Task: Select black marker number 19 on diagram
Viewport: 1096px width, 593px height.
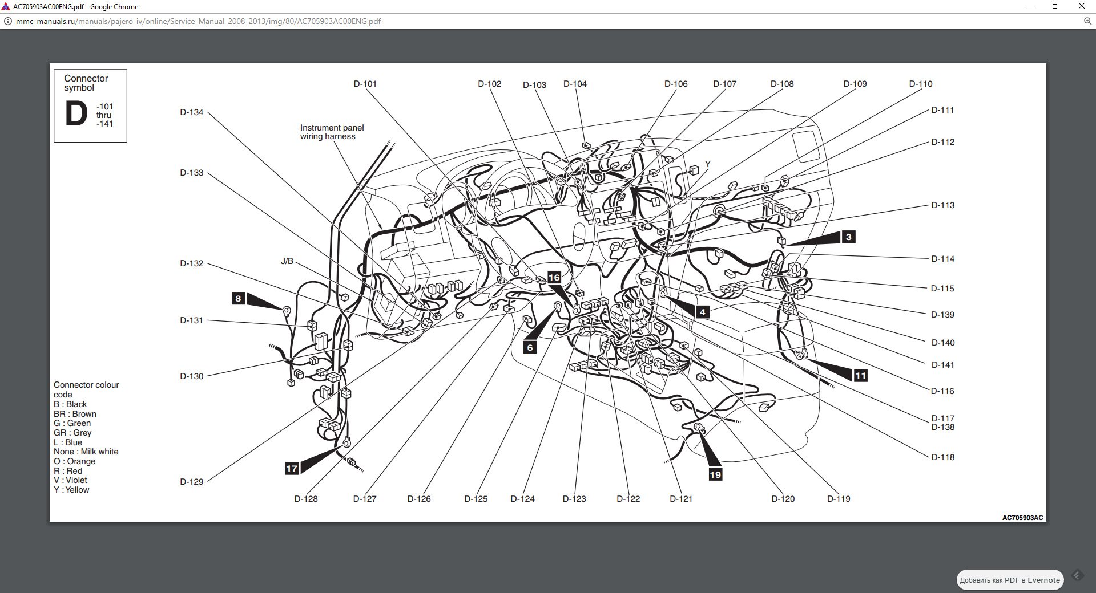Action: 715,474
